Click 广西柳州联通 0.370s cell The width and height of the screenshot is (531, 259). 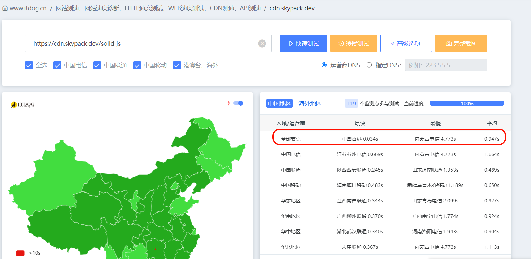[360, 216]
